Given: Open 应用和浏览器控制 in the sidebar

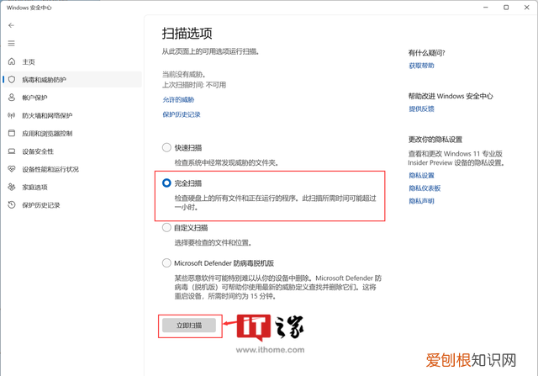Looking at the screenshot, I should [71, 133].
